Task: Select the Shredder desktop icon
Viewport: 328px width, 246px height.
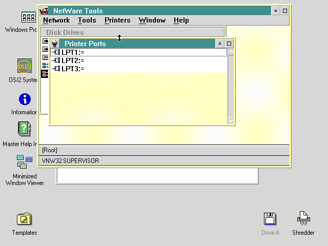Action: click(303, 218)
